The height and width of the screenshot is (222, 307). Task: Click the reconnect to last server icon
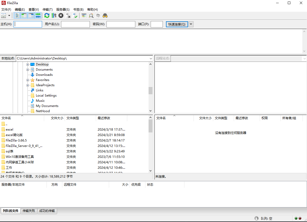tap(75, 16)
